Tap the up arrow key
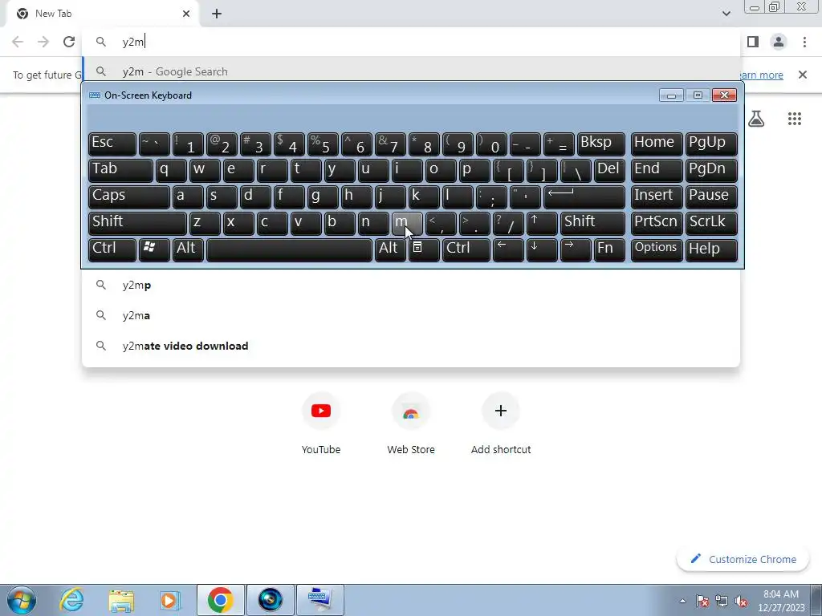 point(542,223)
